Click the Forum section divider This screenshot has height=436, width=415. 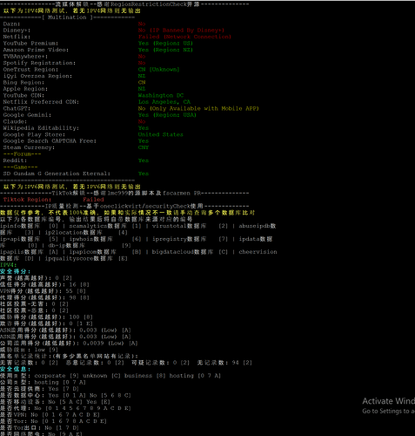22,154
